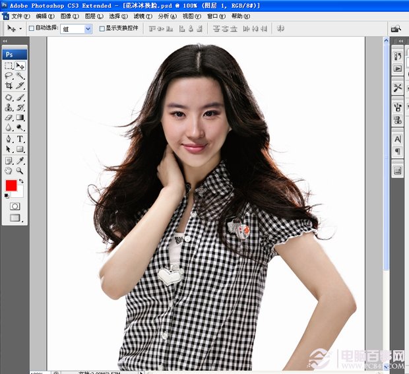409x374 pixels.
Task: Collapse the toolbox with double-arrow
Action: 5,41
